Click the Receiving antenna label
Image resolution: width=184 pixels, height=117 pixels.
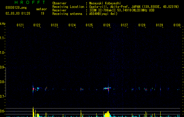[x=67, y=14]
